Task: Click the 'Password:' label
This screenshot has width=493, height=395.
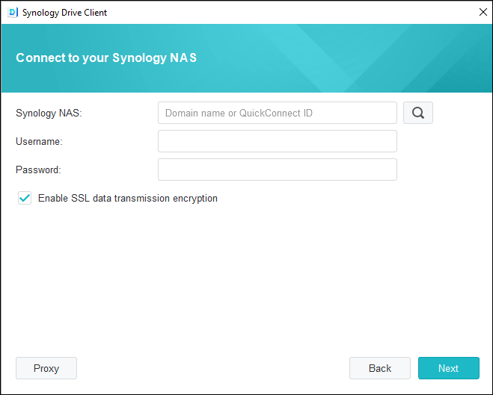Action: click(38, 169)
